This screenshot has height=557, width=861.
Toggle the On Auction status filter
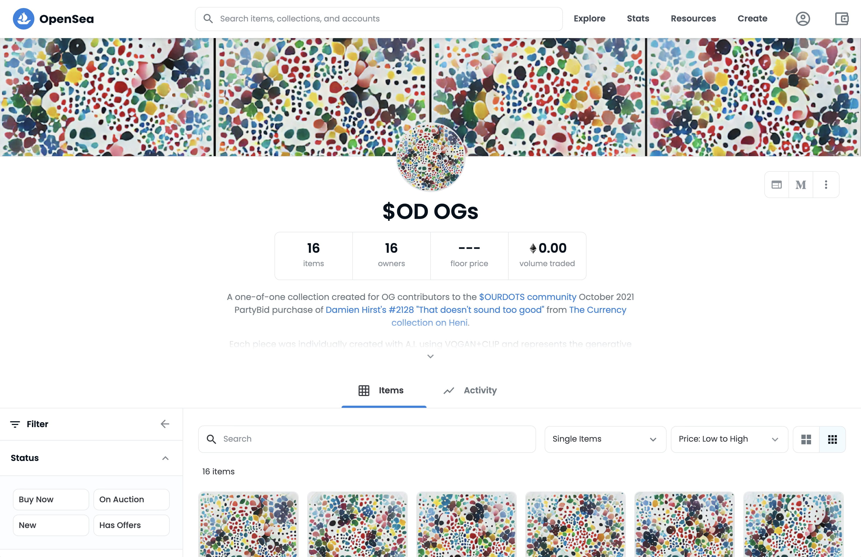[x=131, y=500]
